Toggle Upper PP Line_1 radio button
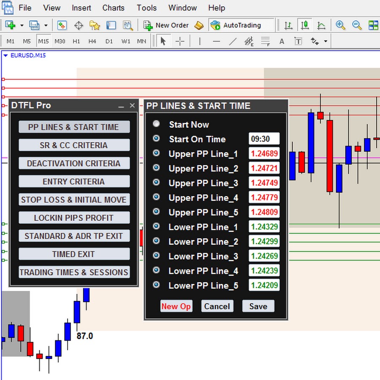 (x=156, y=153)
